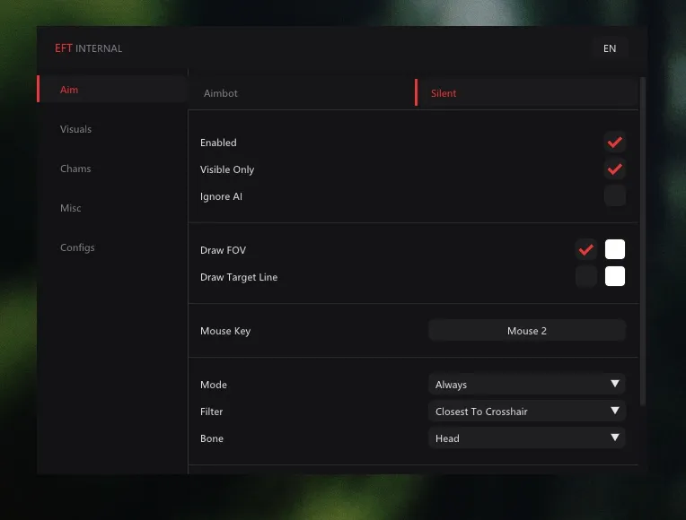Click the "Draw Target Line" label text
Viewport: 686px width, 520px height.
pyautogui.click(x=239, y=277)
